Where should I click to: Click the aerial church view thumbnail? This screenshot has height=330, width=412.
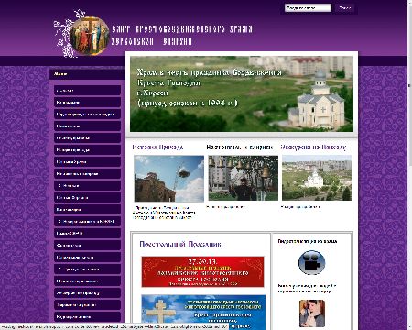pyautogui.click(x=317, y=178)
